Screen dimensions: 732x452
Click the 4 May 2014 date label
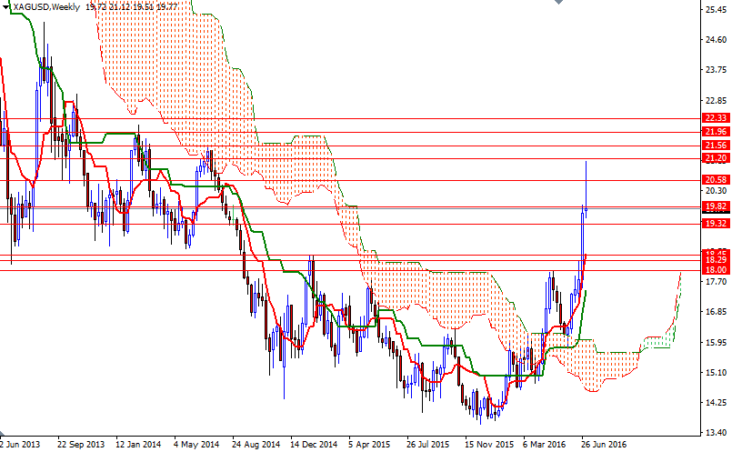196,445
